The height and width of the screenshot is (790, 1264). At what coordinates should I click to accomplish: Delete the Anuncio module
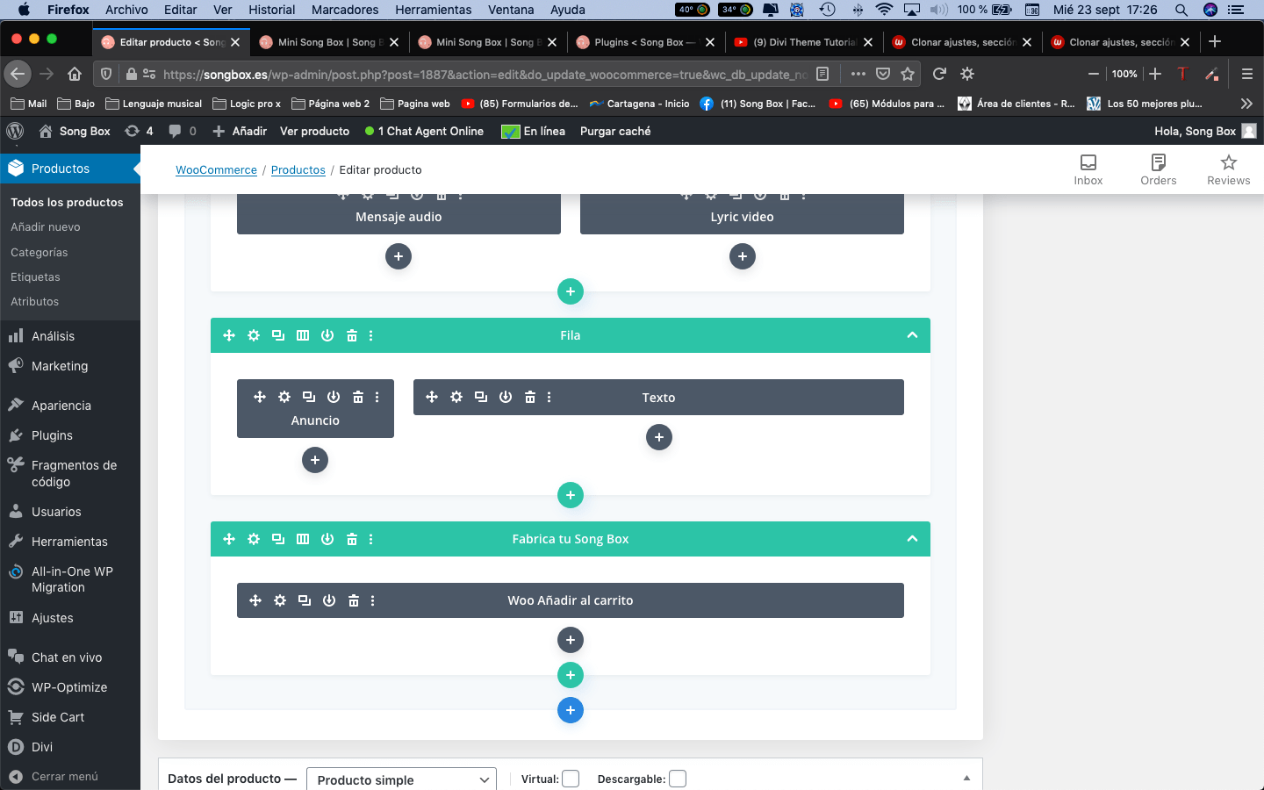[358, 397]
